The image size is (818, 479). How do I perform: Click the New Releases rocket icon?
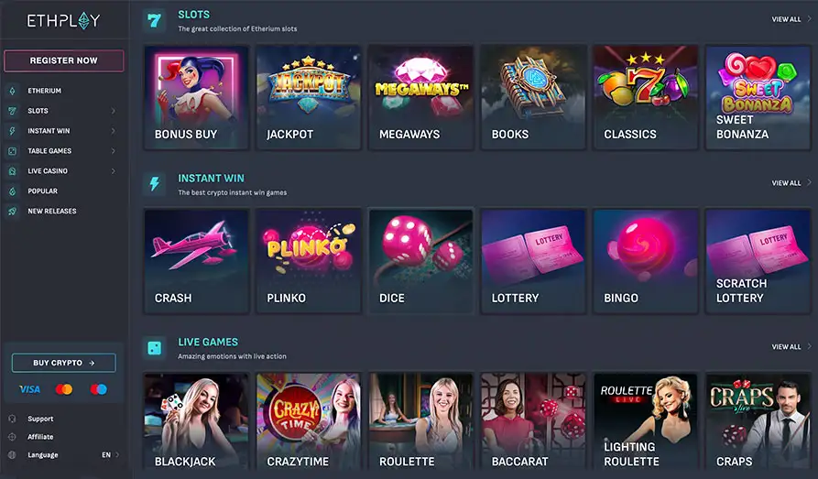tap(12, 212)
